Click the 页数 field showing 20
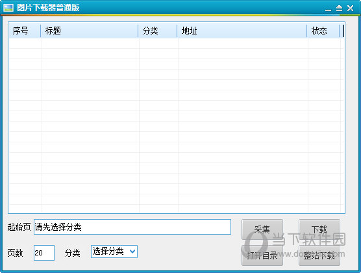Image resolution: width=361 pixels, height=273 pixels. pos(44,253)
